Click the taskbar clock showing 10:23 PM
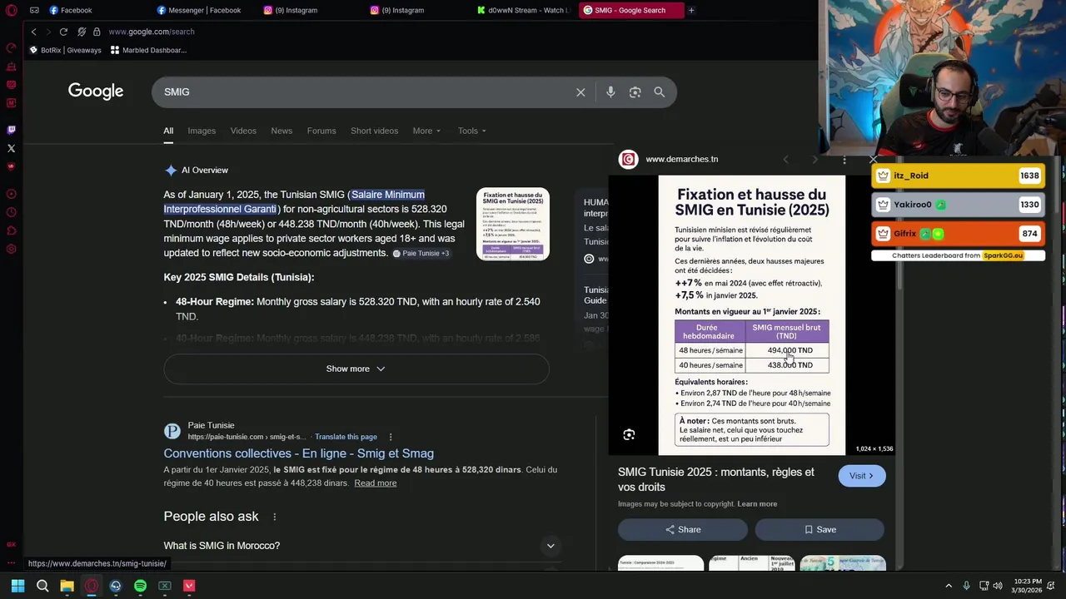Screen dimensions: 1066x599 1028,586
